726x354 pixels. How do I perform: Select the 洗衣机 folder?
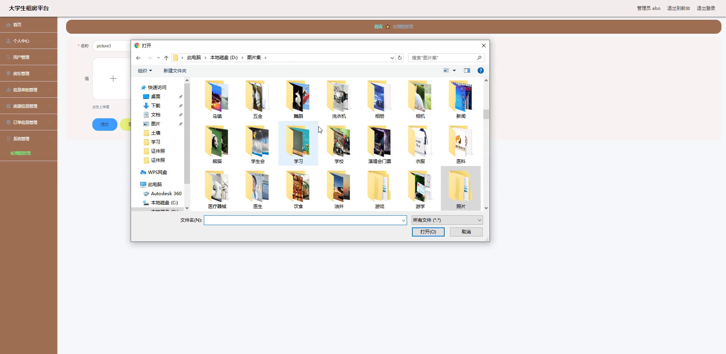[339, 99]
